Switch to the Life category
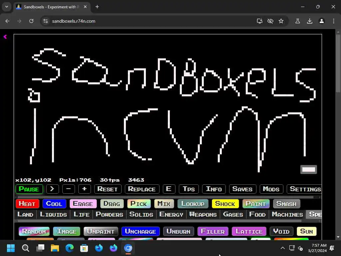The height and width of the screenshot is (256, 341). (x=82, y=214)
